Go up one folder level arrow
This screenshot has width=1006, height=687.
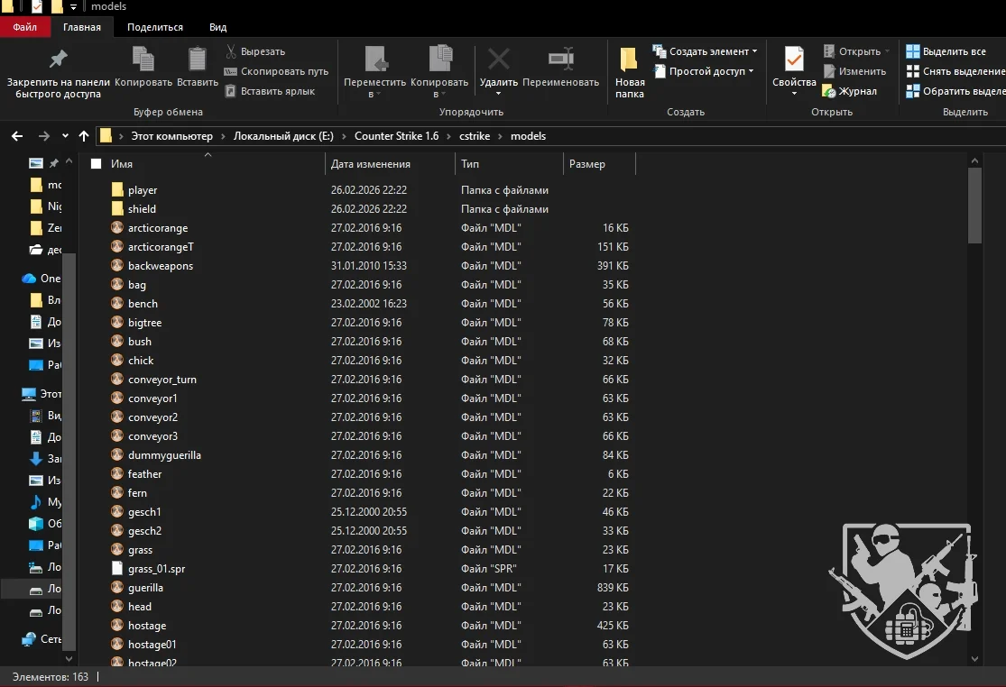click(84, 136)
